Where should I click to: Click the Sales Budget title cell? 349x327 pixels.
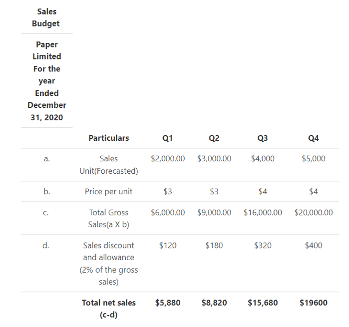47,17
